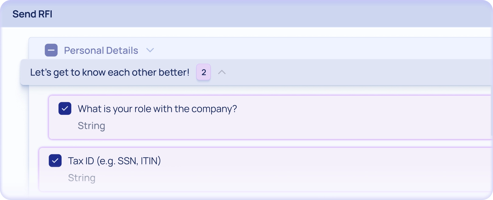Click the String type under Tax ID

82,178
